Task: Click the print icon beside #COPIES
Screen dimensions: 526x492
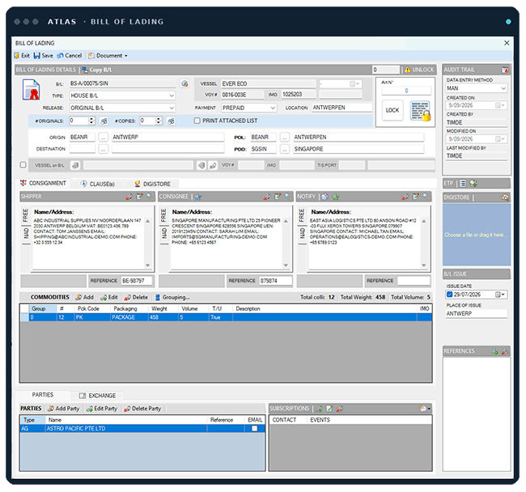Action: [171, 121]
